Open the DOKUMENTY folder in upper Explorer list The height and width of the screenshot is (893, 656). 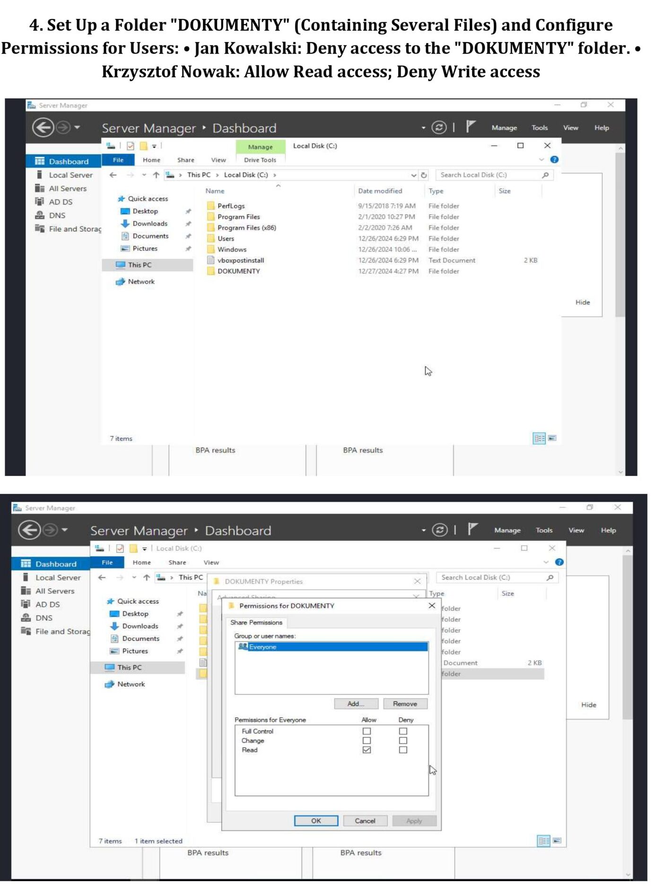[238, 271]
